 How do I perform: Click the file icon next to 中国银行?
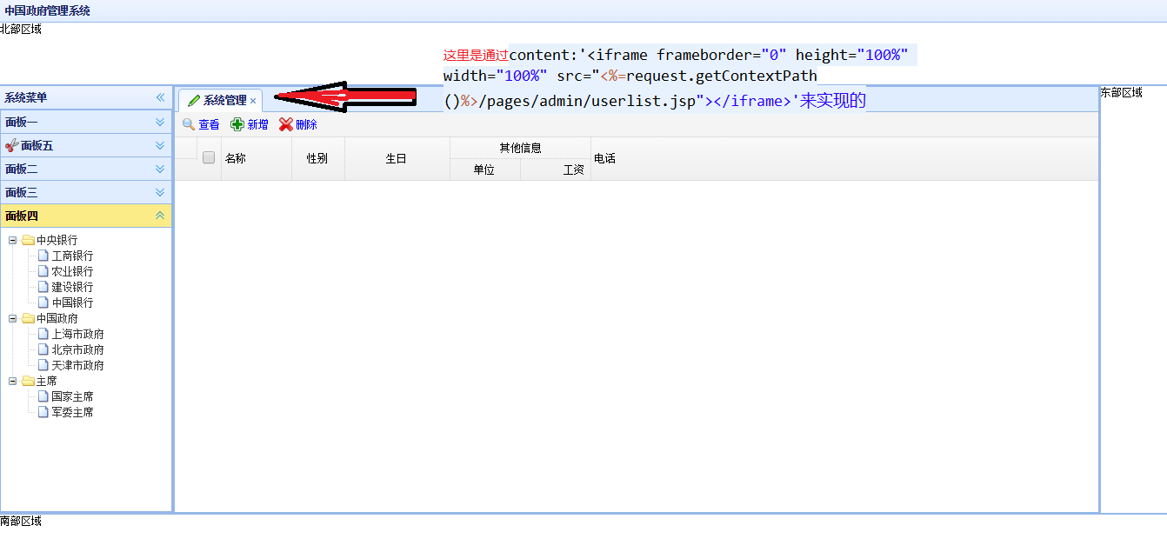tap(43, 303)
